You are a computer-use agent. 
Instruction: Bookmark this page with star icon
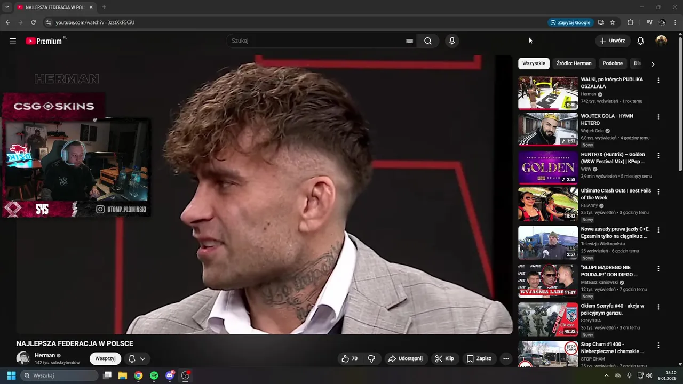pos(613,22)
